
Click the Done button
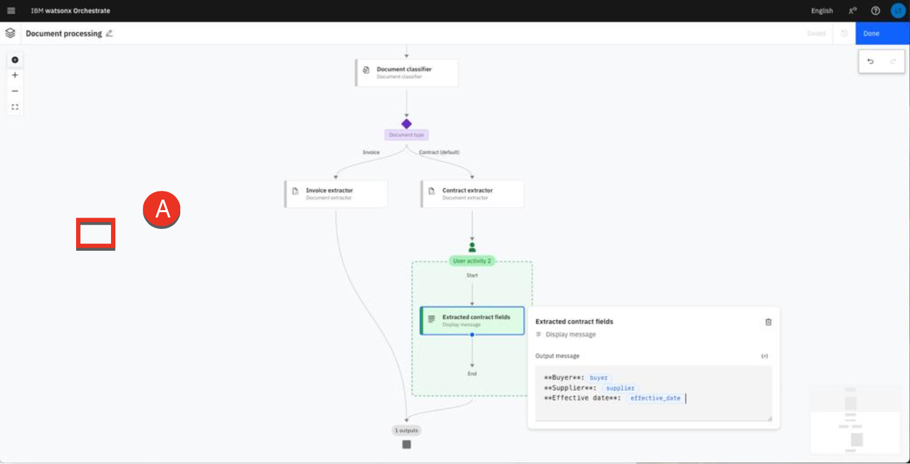click(x=882, y=34)
